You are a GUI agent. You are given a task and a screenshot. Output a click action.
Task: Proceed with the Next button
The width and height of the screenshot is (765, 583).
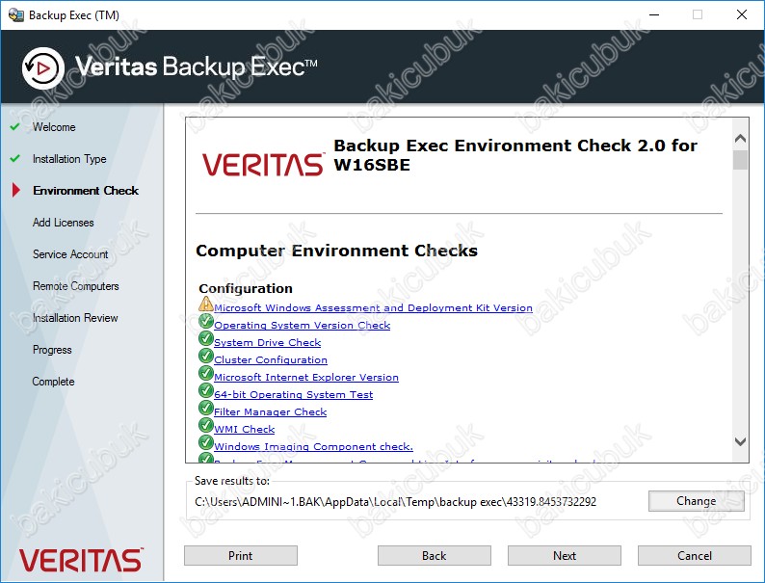pyautogui.click(x=565, y=556)
